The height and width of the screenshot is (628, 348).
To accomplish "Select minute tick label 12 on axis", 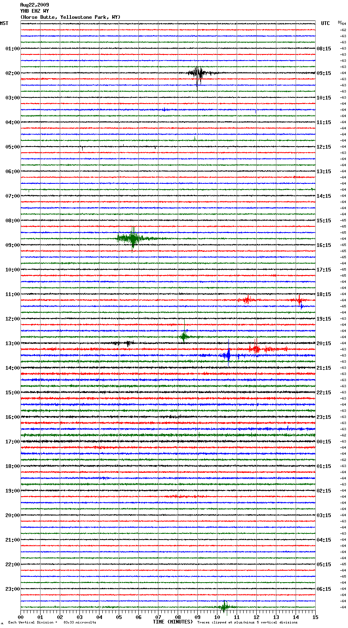I will (x=257, y=617).
